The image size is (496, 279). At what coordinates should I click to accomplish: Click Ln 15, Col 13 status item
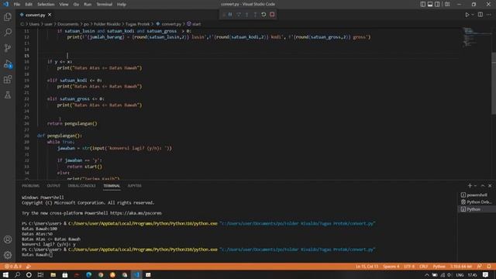pyautogui.click(x=367, y=267)
